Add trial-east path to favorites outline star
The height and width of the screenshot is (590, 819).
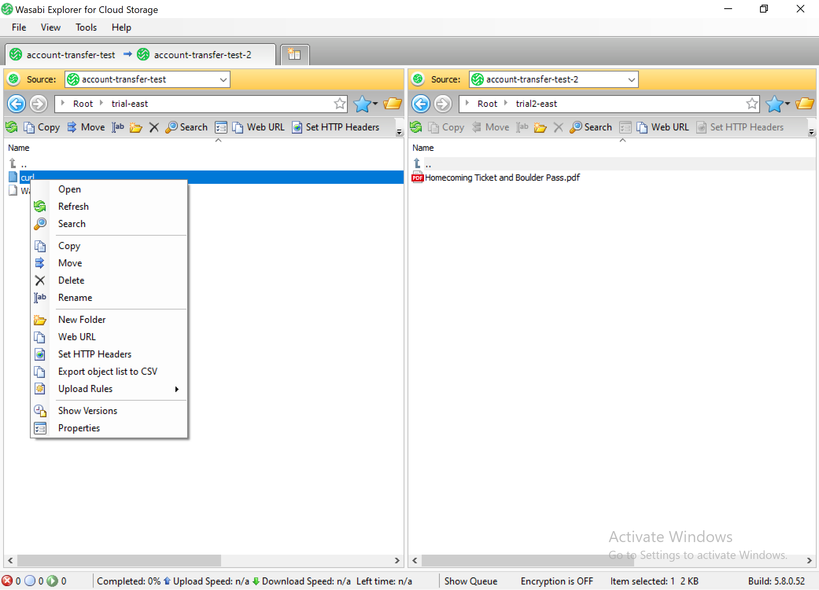point(339,104)
